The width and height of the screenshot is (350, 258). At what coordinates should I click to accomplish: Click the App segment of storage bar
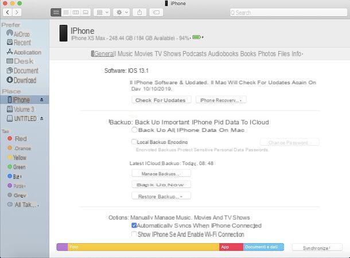(231, 247)
